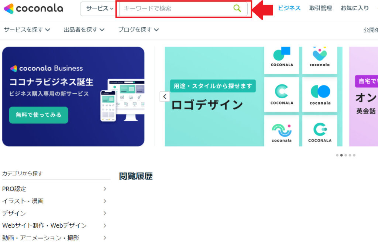Expand the ブログを探す menu
This screenshot has height=246, width=378.
(138, 29)
